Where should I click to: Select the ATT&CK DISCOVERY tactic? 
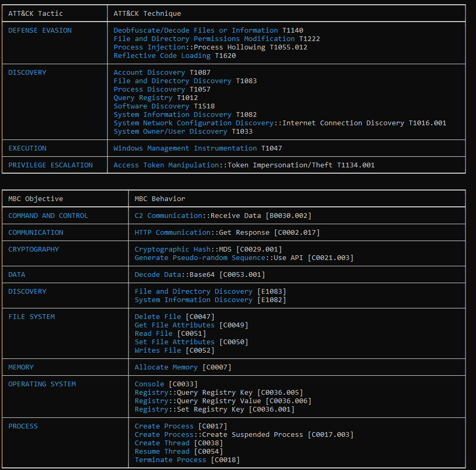27,73
